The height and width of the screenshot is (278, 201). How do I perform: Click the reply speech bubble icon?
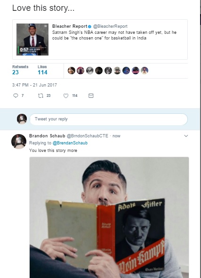[x=16, y=96]
